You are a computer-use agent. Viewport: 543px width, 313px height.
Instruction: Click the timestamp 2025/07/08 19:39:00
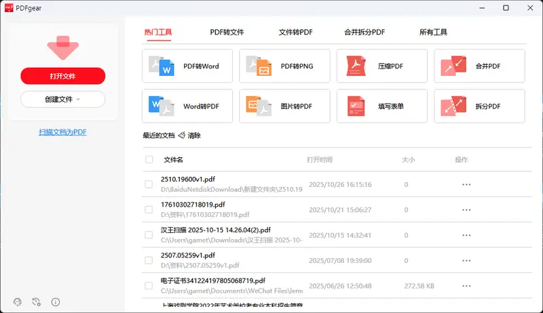(x=340, y=260)
